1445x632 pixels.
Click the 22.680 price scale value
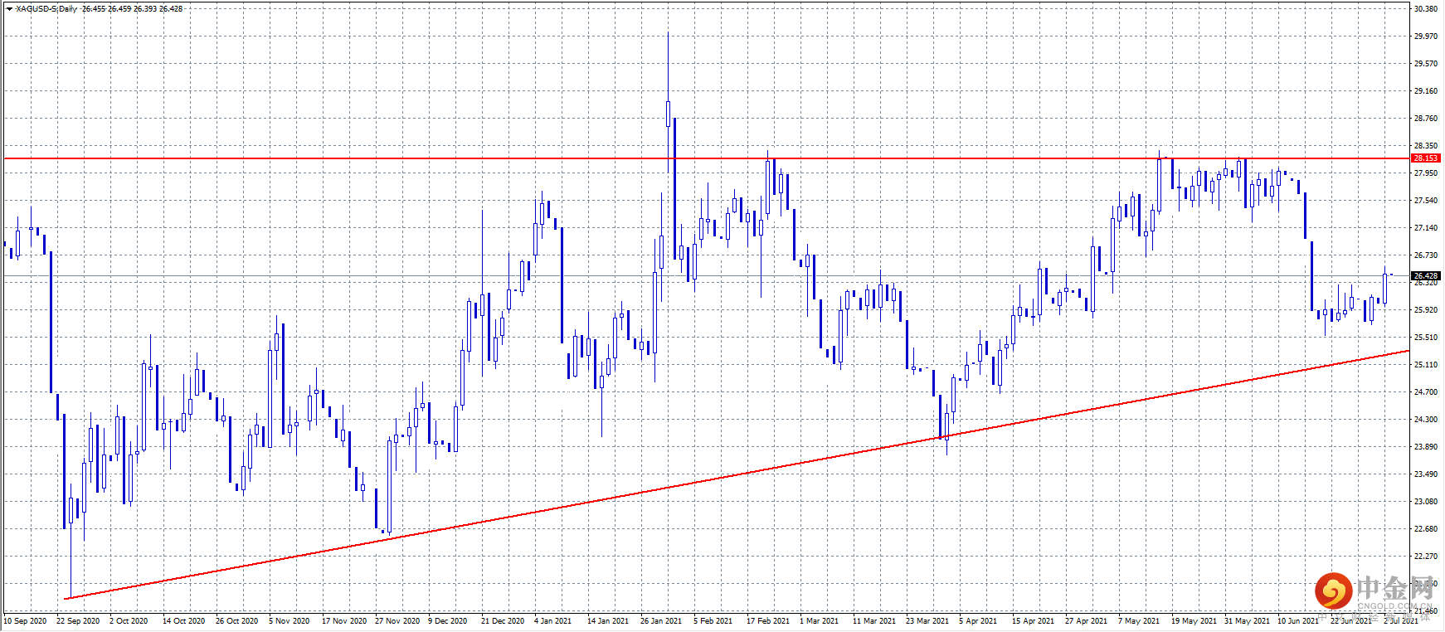[1425, 529]
